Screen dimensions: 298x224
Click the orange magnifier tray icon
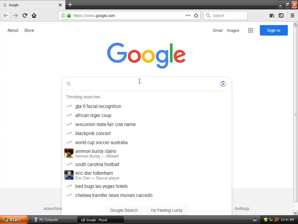[276, 220]
